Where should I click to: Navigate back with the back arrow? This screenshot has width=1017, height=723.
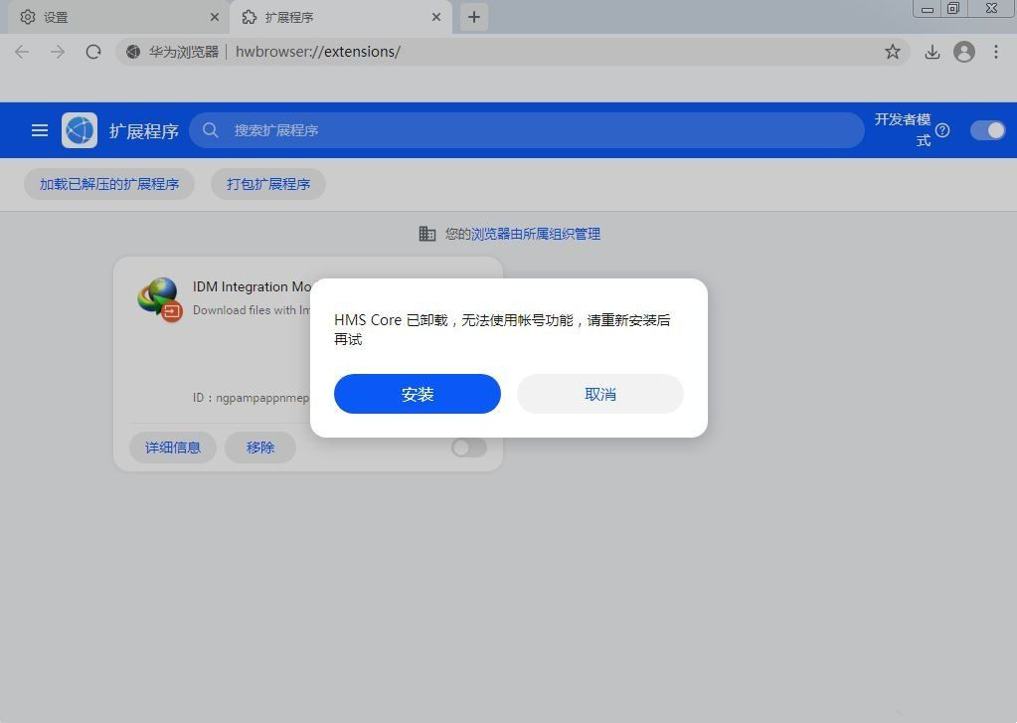(x=21, y=52)
